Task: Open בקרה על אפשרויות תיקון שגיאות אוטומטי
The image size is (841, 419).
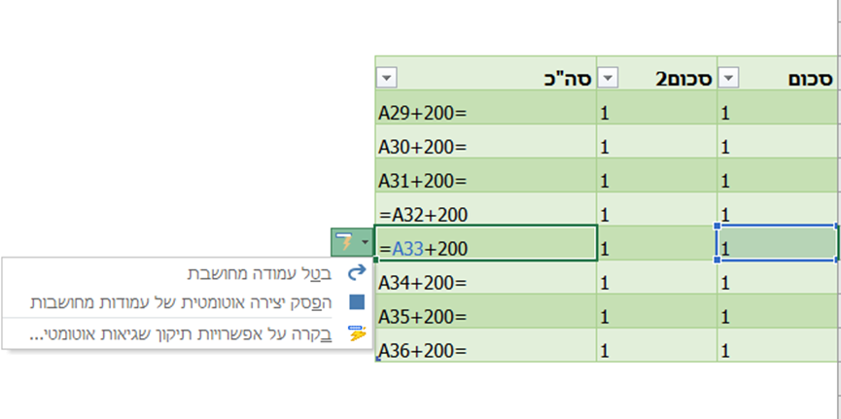Action: click(x=185, y=333)
